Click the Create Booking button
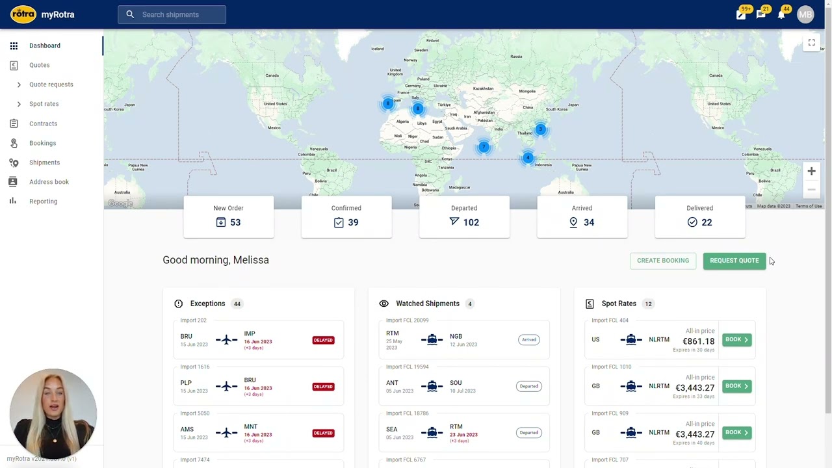 tap(663, 261)
